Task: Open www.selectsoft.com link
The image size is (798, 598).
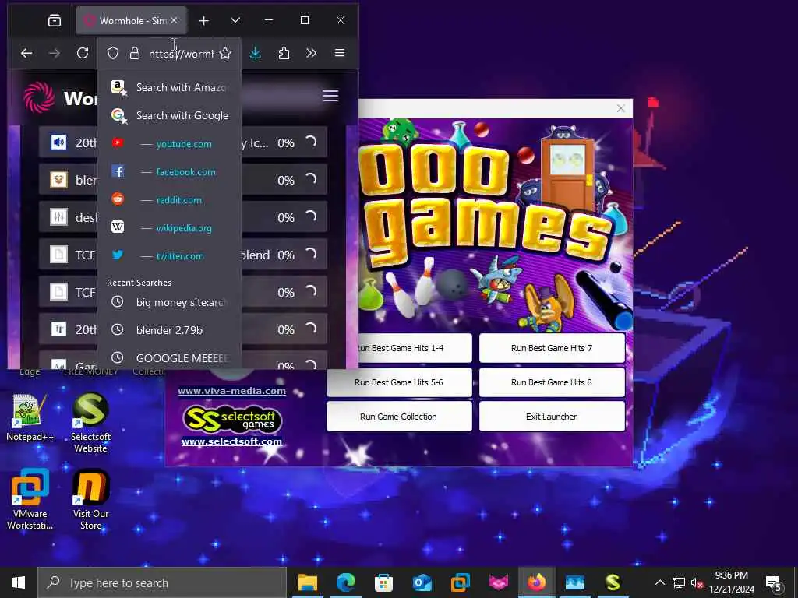Action: (x=231, y=441)
